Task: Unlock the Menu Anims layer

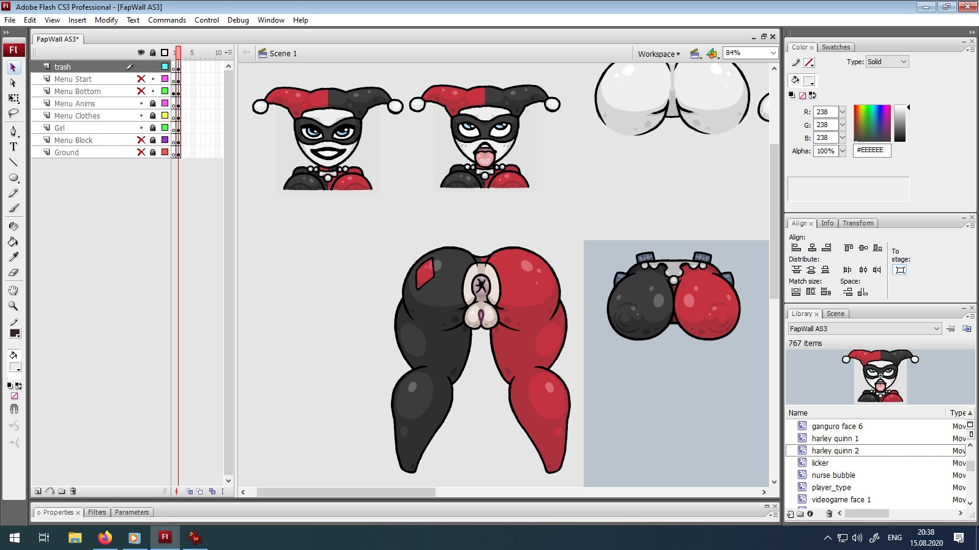Action: pos(153,103)
